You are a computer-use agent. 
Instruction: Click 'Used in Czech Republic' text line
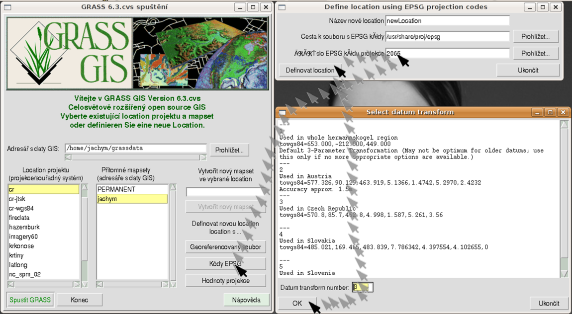(x=317, y=208)
